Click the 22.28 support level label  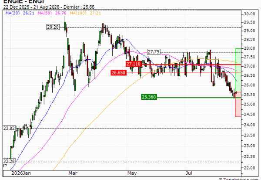coord(9,161)
